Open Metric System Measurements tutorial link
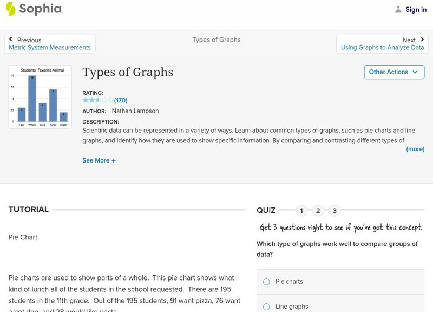Image resolution: width=433 pixels, height=312 pixels. (50, 48)
